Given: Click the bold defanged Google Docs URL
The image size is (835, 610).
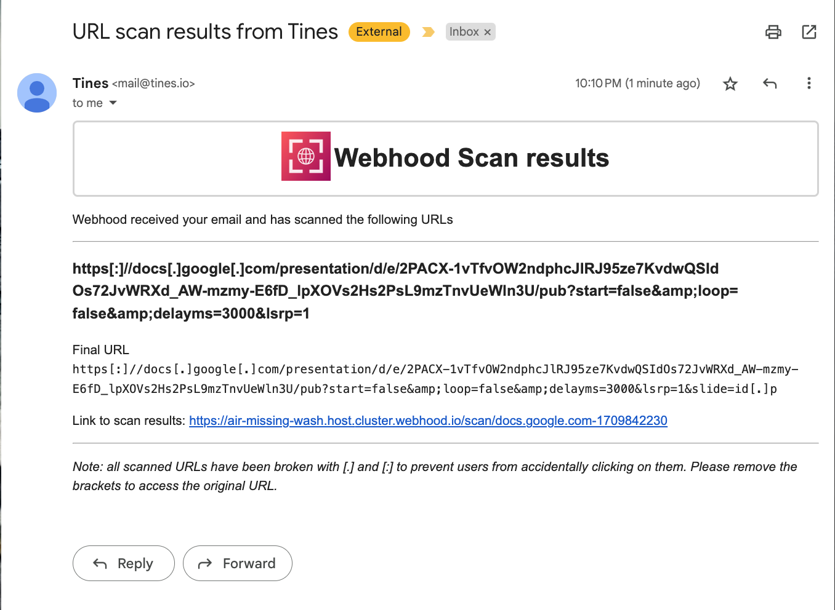Looking at the screenshot, I should tap(405, 291).
